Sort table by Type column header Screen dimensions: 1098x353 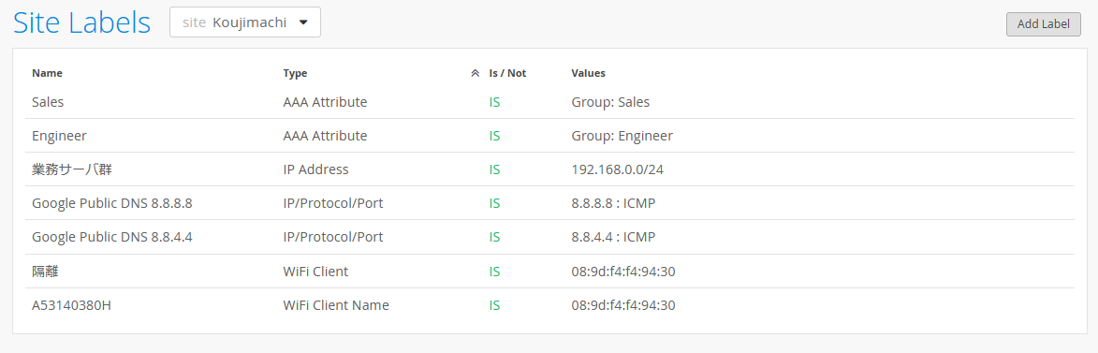click(x=295, y=73)
